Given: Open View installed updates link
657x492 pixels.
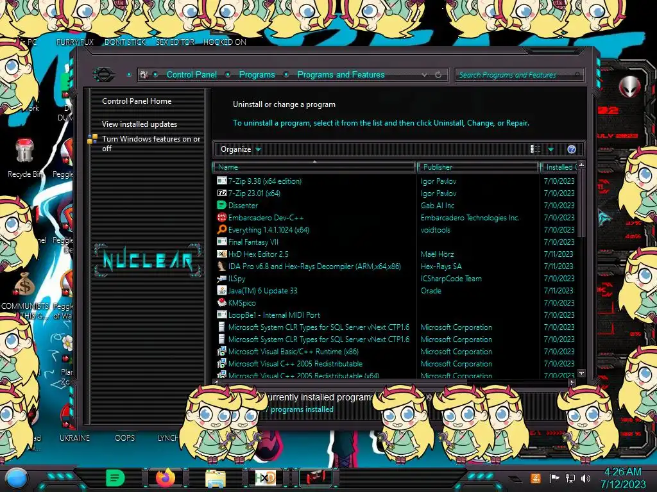Looking at the screenshot, I should [139, 124].
